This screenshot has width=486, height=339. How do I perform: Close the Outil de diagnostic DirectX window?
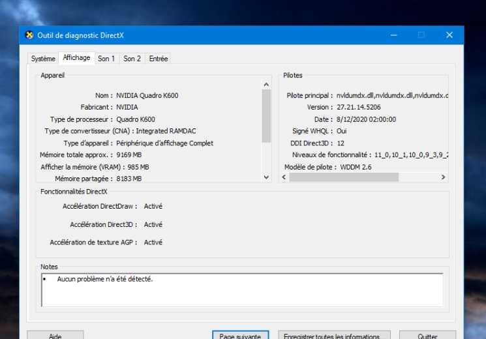tap(449, 35)
